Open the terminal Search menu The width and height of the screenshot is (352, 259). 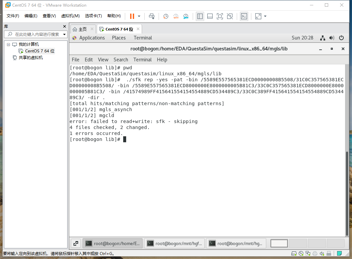pyautogui.click(x=121, y=60)
